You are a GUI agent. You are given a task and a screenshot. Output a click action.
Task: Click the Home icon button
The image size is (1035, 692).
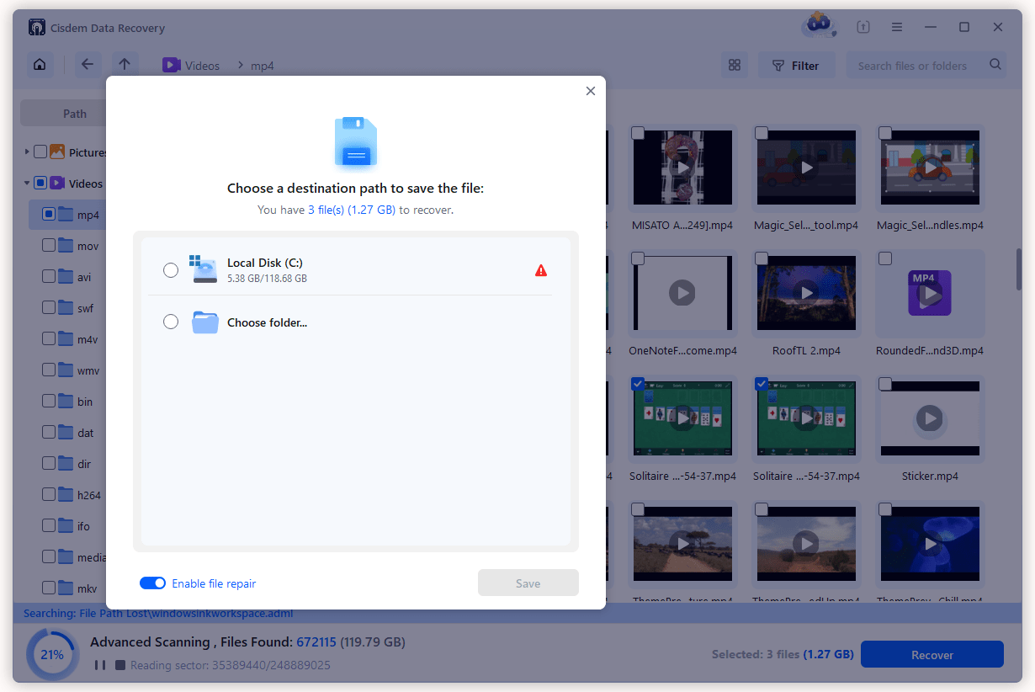point(40,65)
